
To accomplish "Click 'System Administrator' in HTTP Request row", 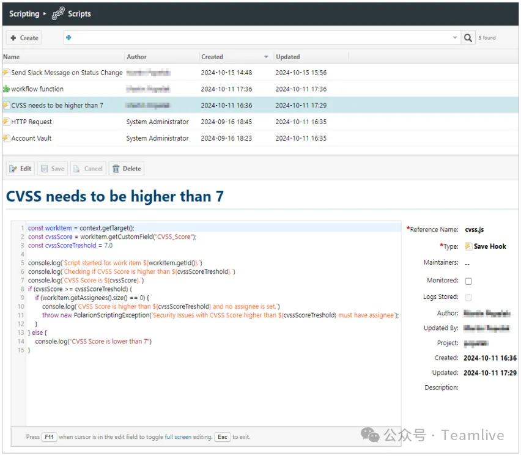I will click(157, 122).
